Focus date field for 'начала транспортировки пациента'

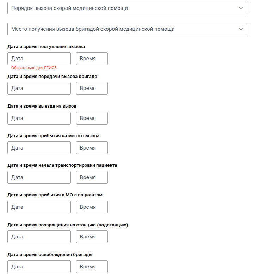coord(39,177)
